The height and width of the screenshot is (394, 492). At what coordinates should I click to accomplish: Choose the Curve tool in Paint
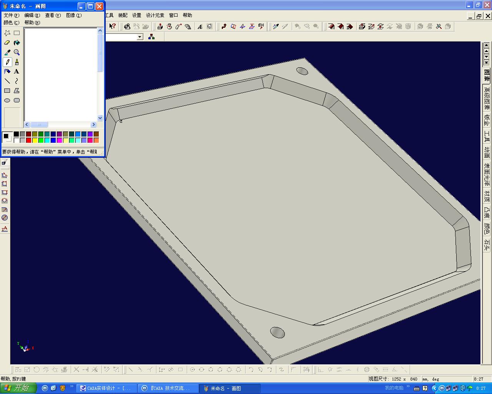pyautogui.click(x=17, y=81)
